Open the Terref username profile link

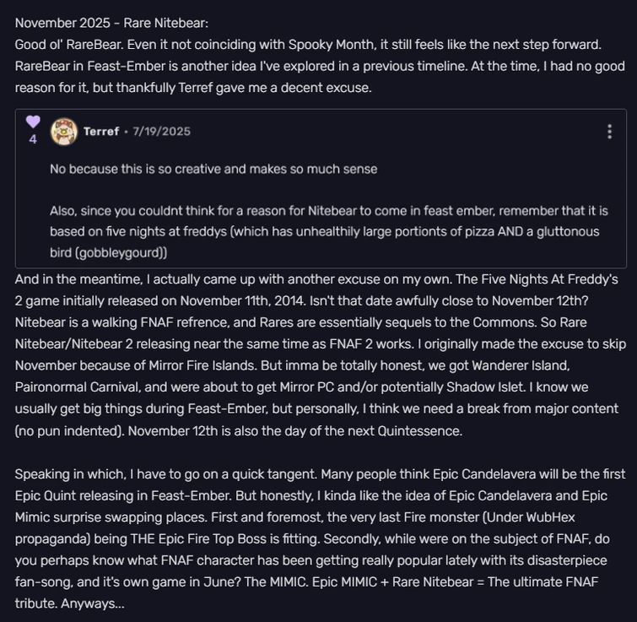(x=100, y=132)
